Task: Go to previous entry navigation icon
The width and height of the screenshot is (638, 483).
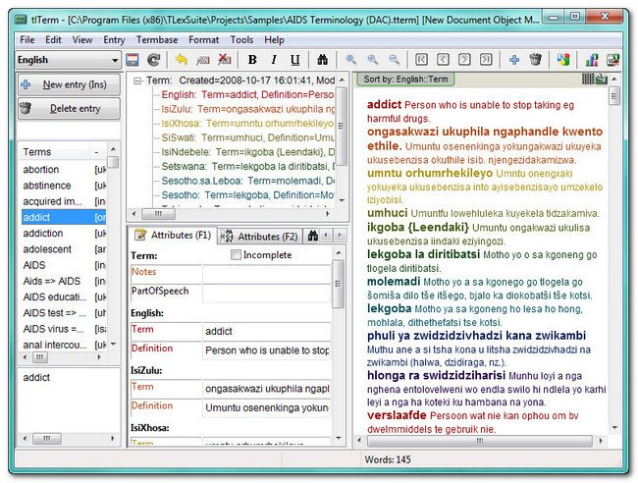Action: [x=443, y=60]
